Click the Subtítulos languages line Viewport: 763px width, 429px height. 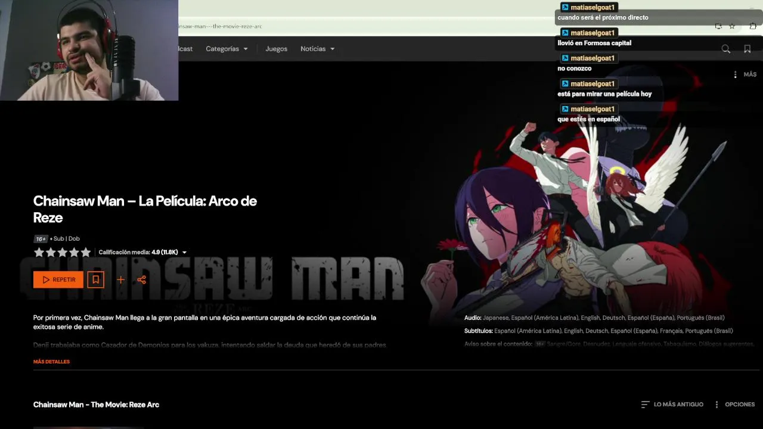(x=598, y=331)
